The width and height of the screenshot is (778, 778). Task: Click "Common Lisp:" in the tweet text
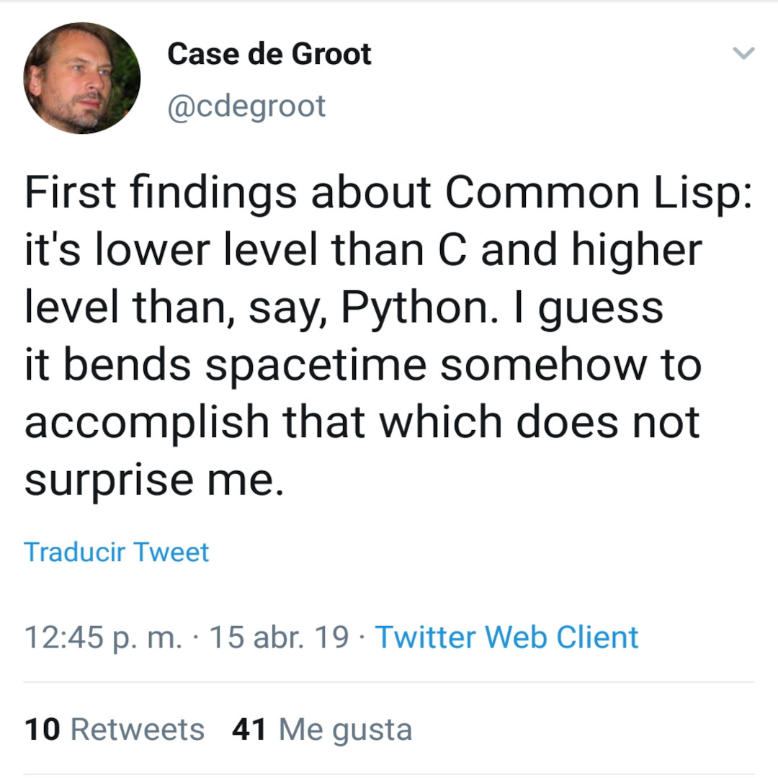[x=599, y=194]
